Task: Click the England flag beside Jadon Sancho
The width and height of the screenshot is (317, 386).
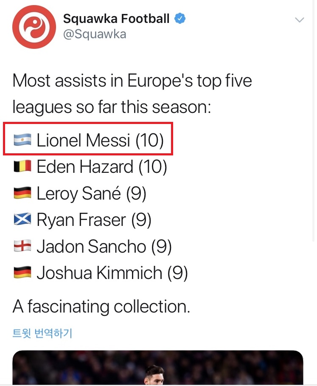Action: click(x=22, y=246)
